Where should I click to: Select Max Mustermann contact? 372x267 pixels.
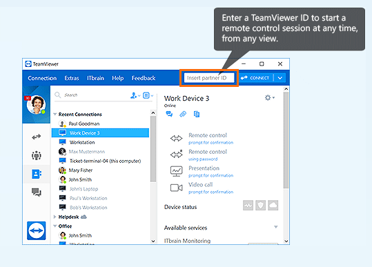[x=100, y=151]
